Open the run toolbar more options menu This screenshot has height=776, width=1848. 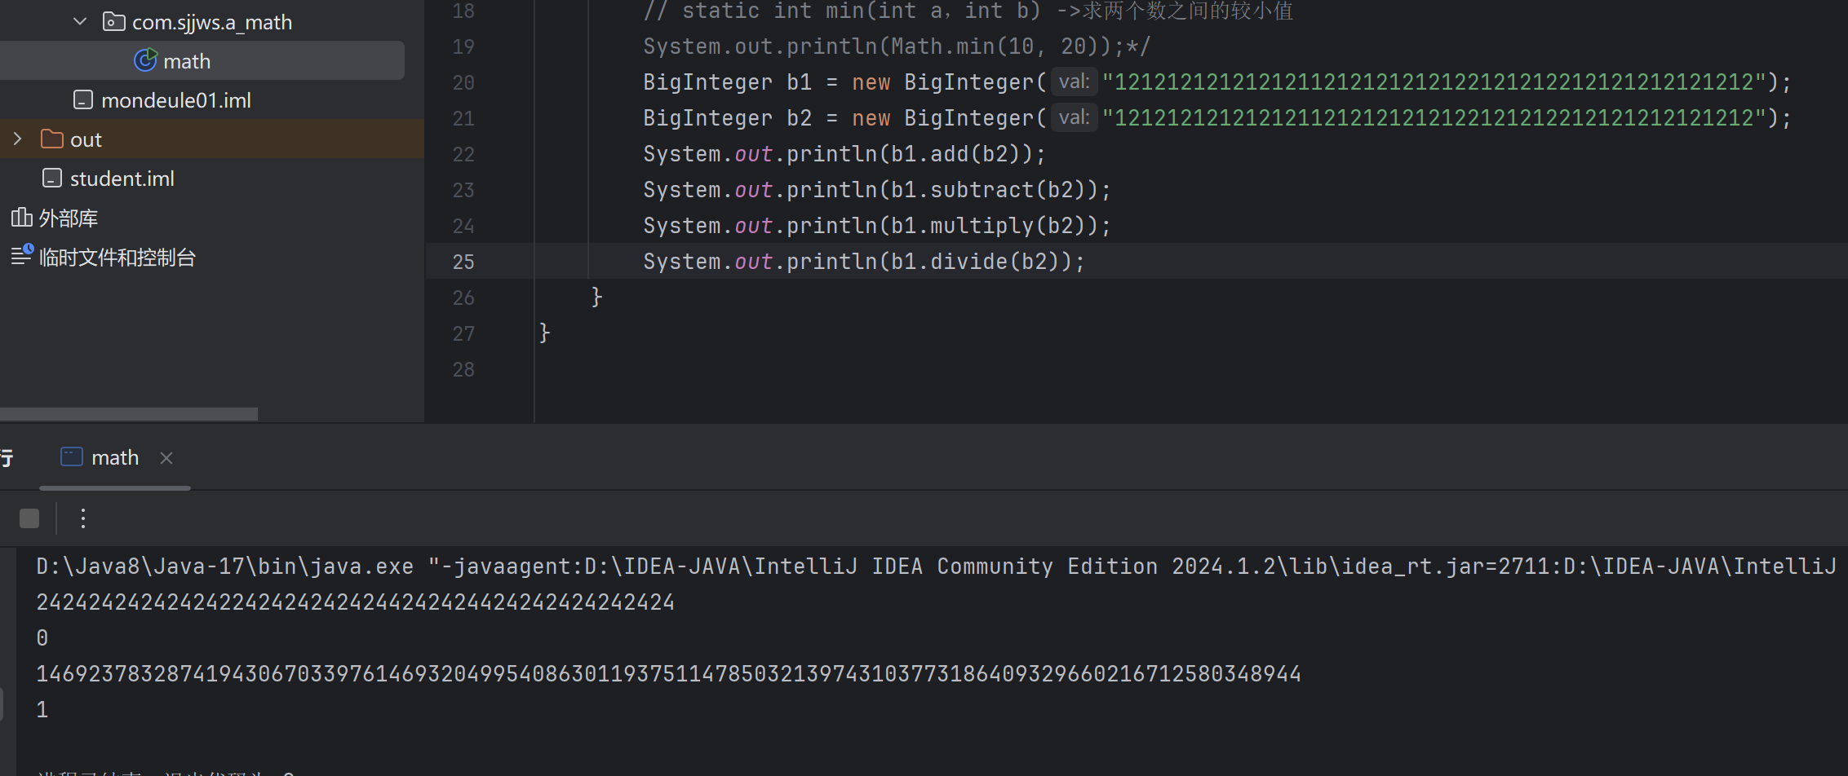(x=83, y=518)
